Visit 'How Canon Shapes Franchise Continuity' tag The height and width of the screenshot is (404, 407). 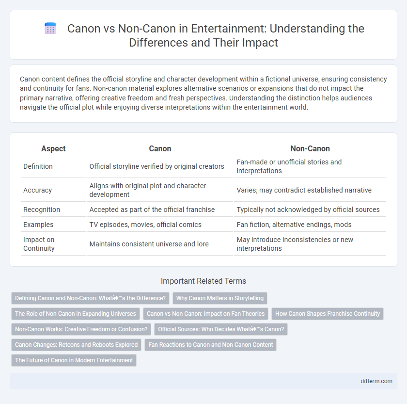click(328, 314)
